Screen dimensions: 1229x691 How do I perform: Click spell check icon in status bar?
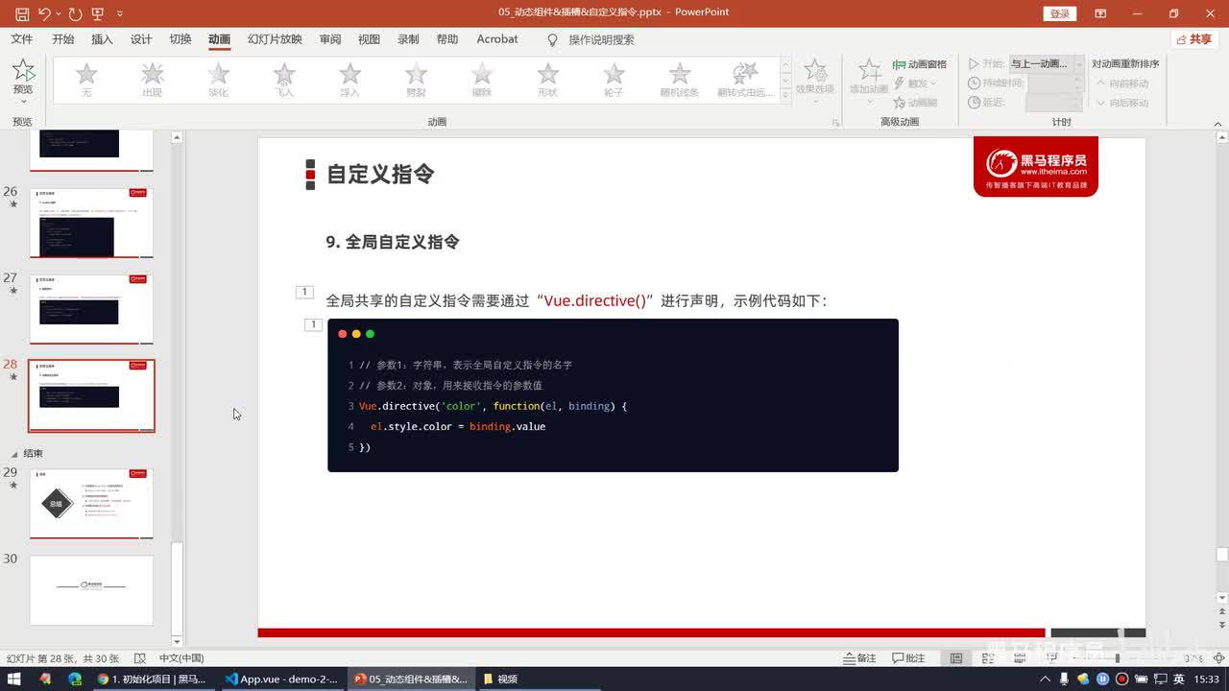pos(140,658)
